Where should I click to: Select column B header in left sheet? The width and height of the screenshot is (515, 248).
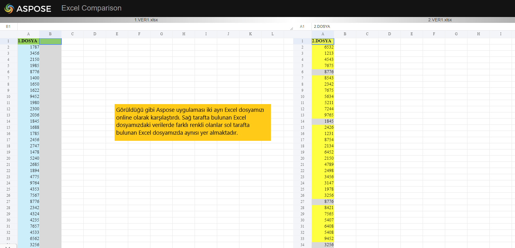point(50,34)
